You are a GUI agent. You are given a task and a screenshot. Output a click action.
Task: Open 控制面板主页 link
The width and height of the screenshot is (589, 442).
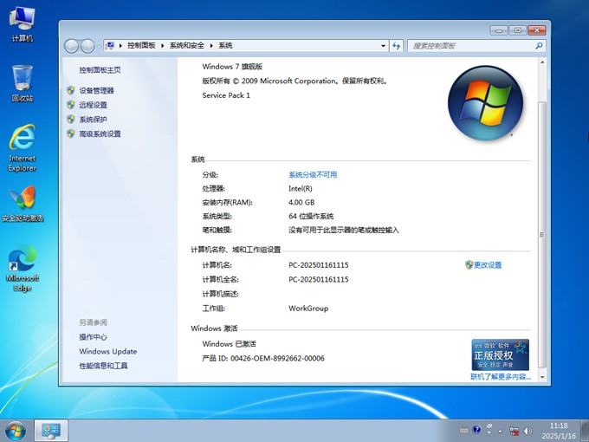pyautogui.click(x=100, y=70)
